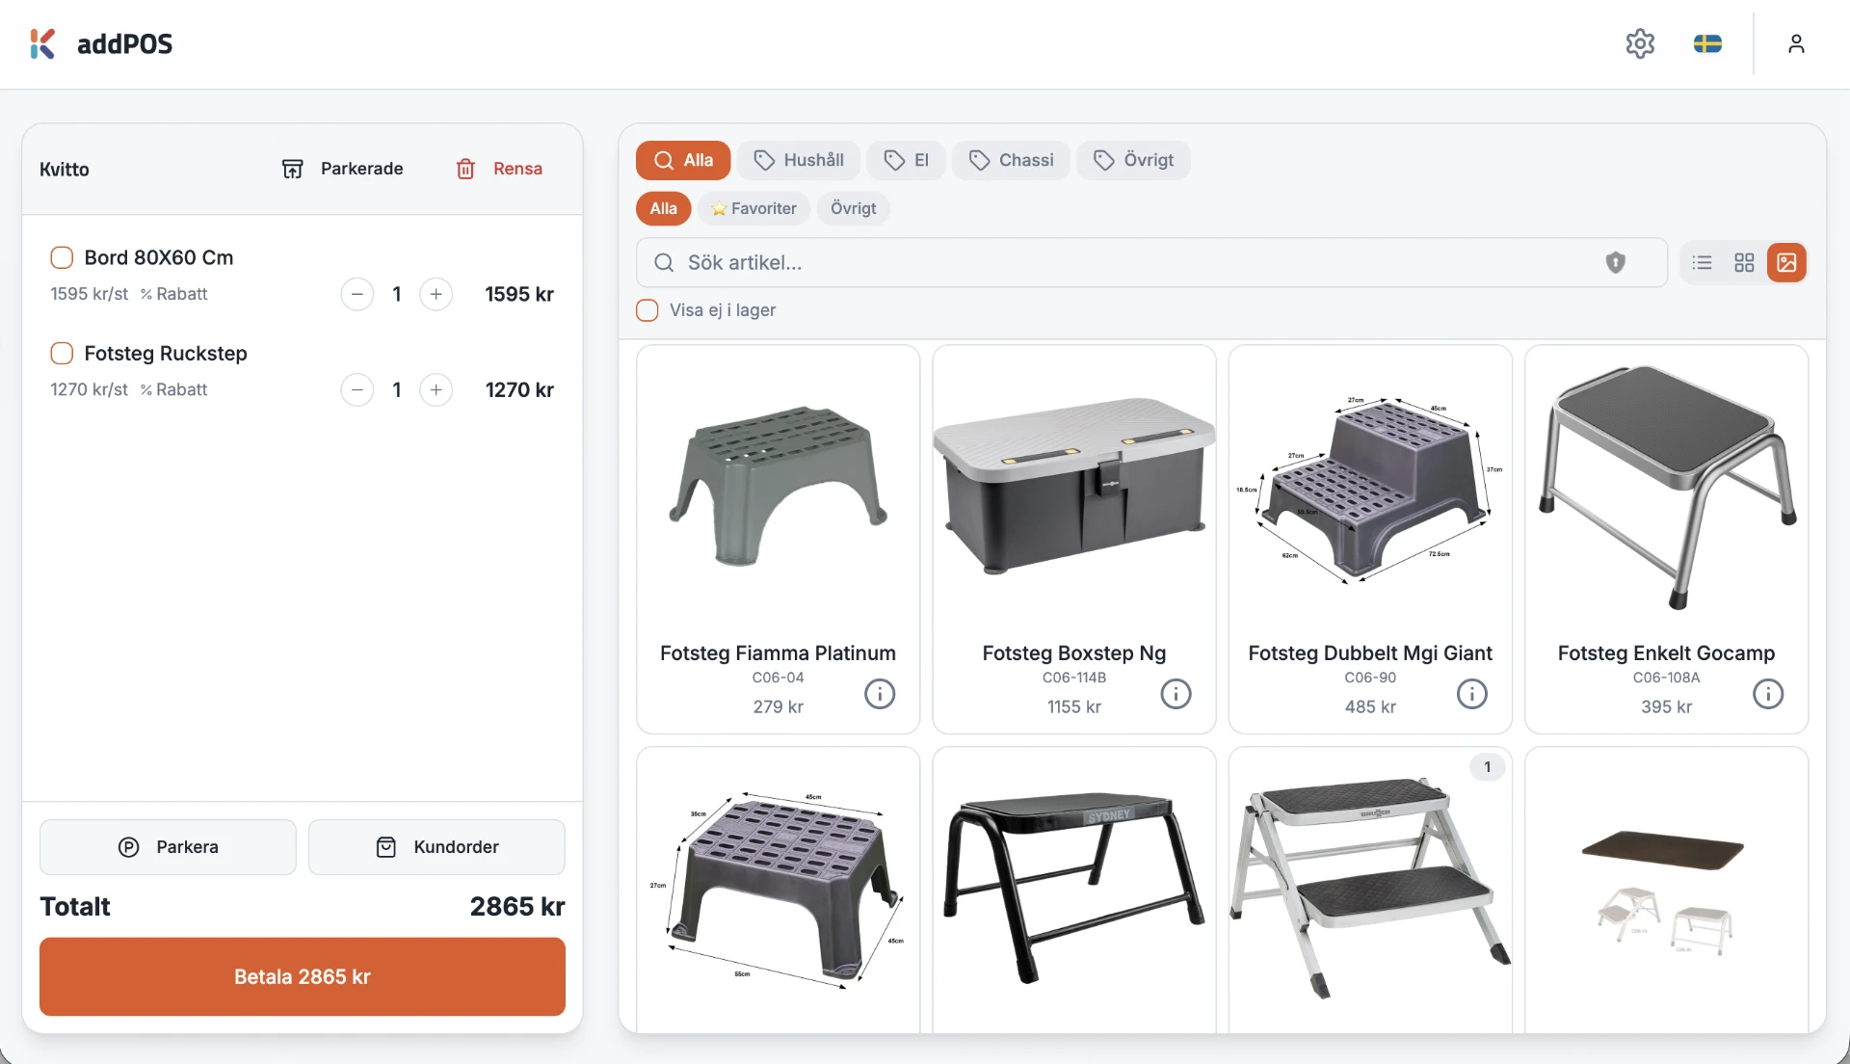Screen dimensions: 1850x1064
Task: Click the 279 kr price
Action: [779, 706]
